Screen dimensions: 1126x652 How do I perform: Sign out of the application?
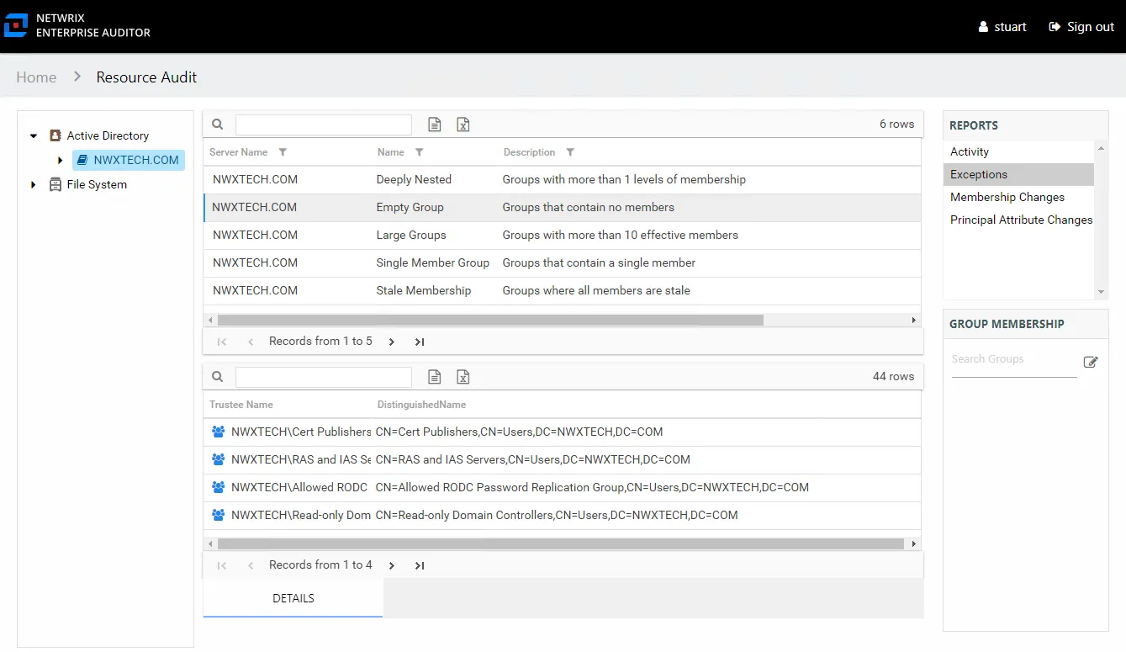(1081, 27)
